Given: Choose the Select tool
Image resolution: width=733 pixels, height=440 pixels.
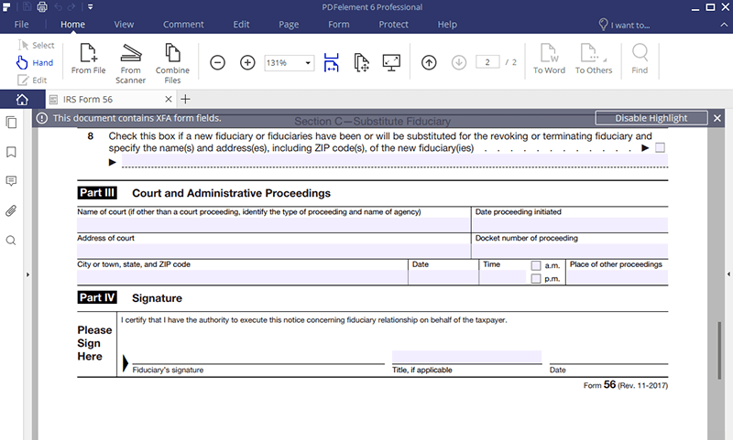Looking at the screenshot, I should 36,45.
